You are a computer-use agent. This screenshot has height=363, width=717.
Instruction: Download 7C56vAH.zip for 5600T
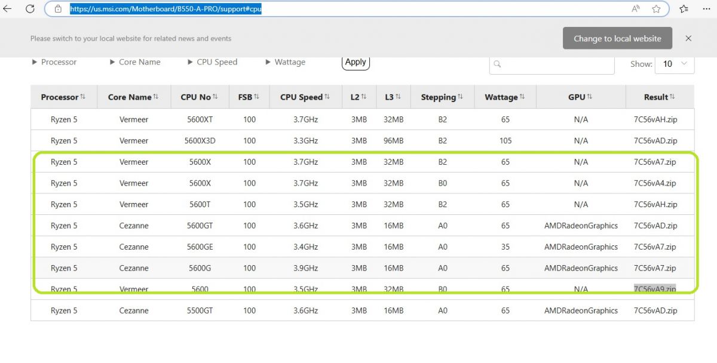click(655, 204)
